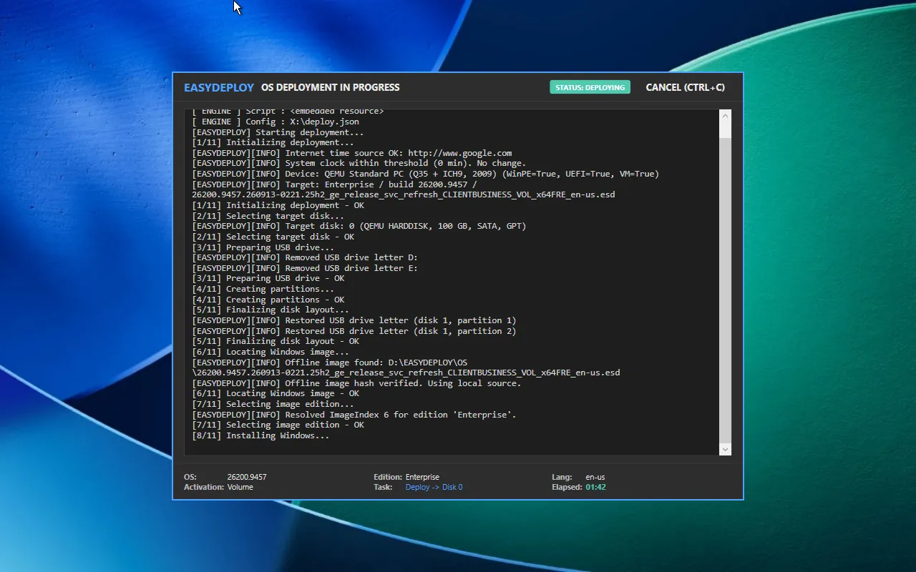Click the OS DEPLOYMENT IN PROGRESS title
The image size is (916, 572).
click(x=331, y=87)
